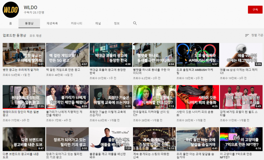264x160 pixels.
Task: Click title link 강제 버거킹 모델이 된 월드 스타들
Action: [238, 113]
